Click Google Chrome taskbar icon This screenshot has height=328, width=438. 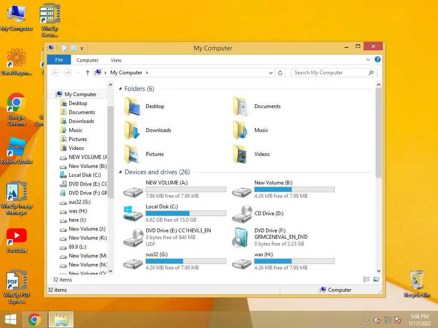35,319
